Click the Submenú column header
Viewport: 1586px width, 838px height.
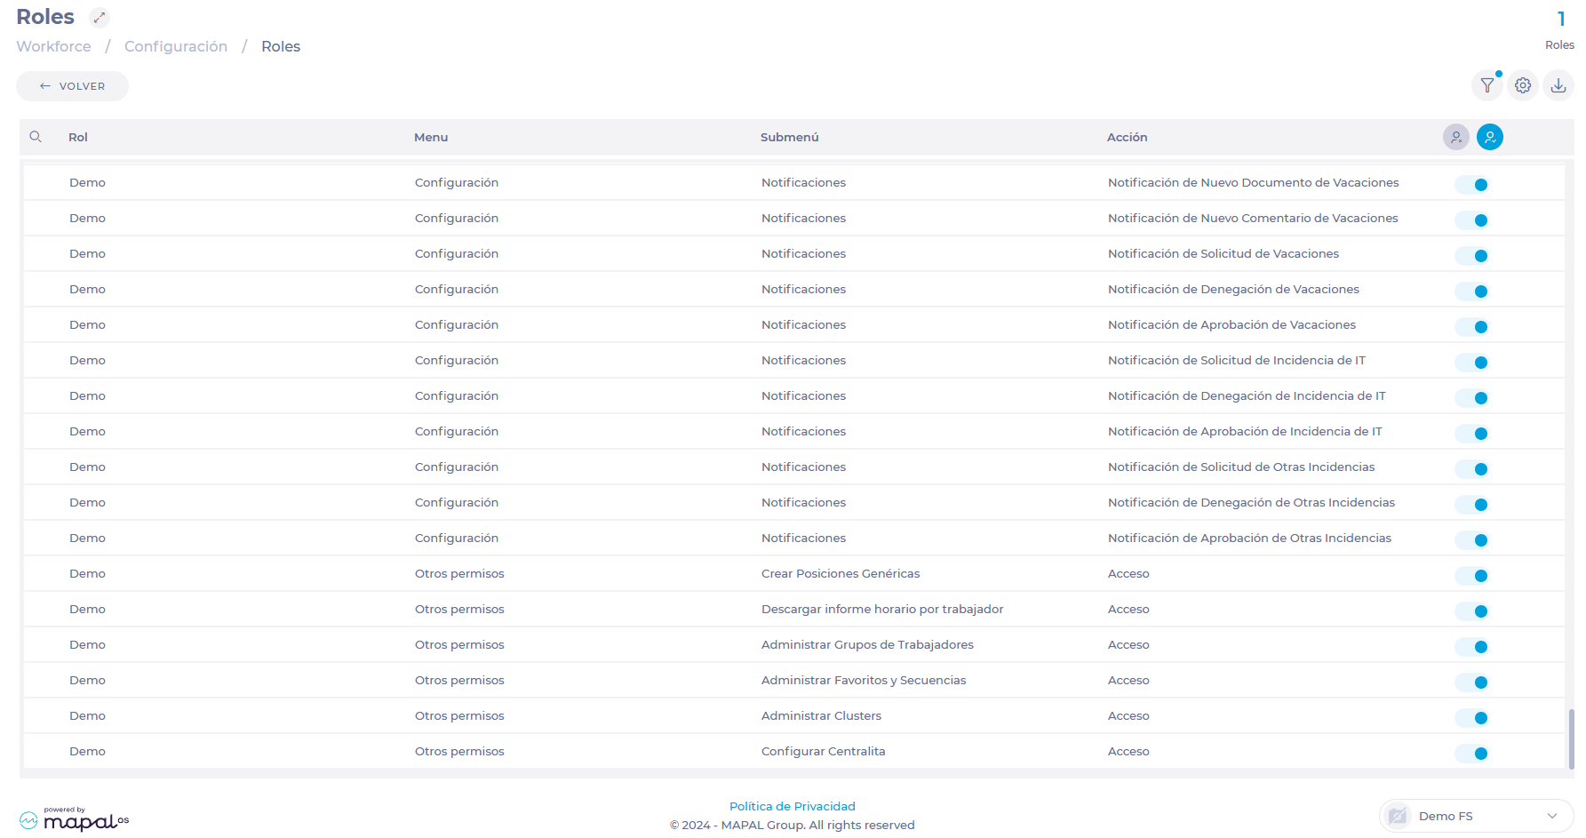[x=789, y=137]
